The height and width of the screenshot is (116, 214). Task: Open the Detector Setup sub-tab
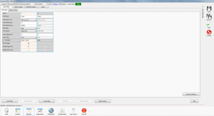pos(13,10)
